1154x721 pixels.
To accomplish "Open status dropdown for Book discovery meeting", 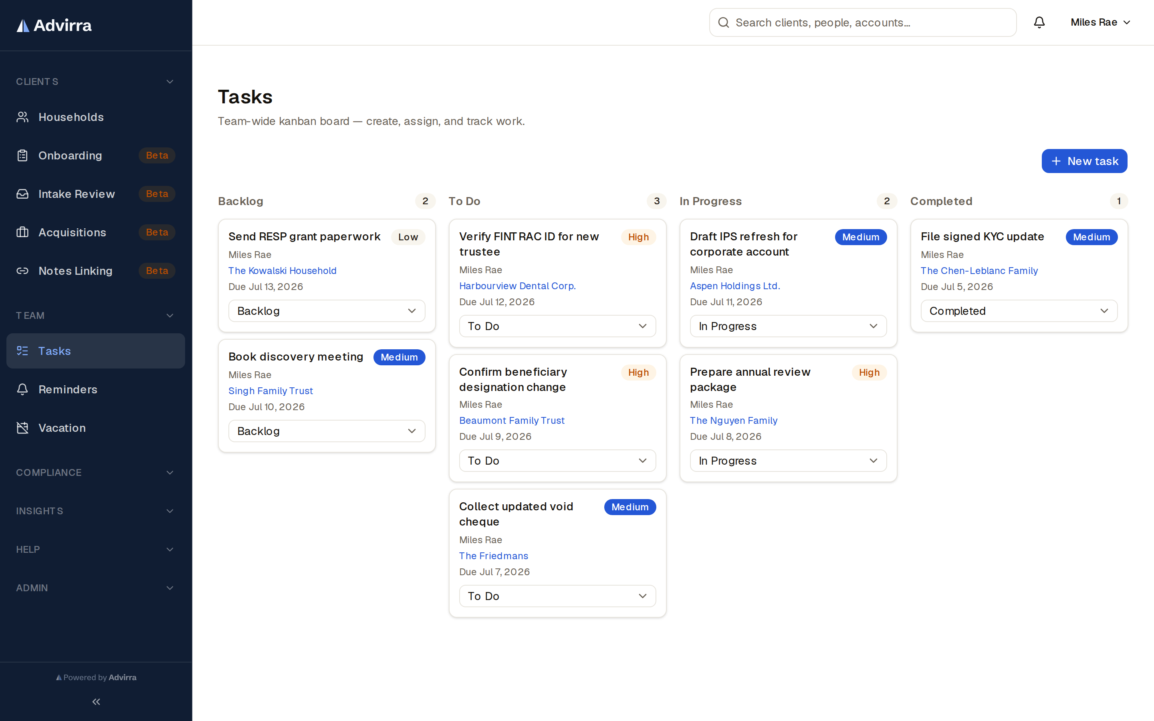I will (327, 431).
